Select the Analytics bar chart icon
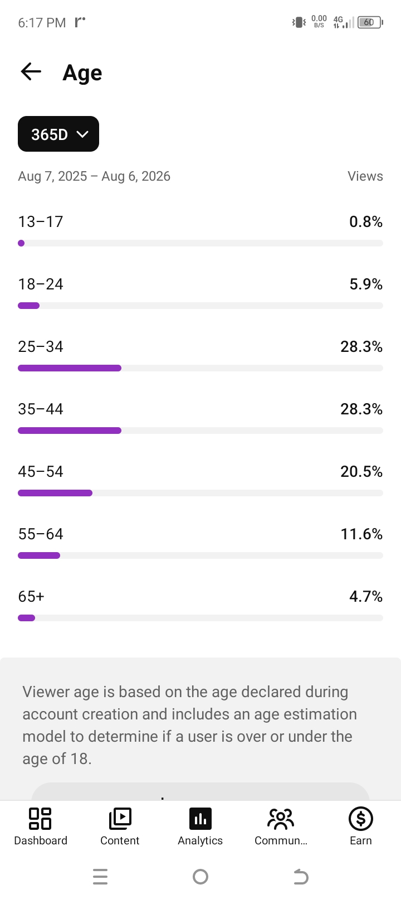Screen dimensions: 401x899 pos(200,819)
